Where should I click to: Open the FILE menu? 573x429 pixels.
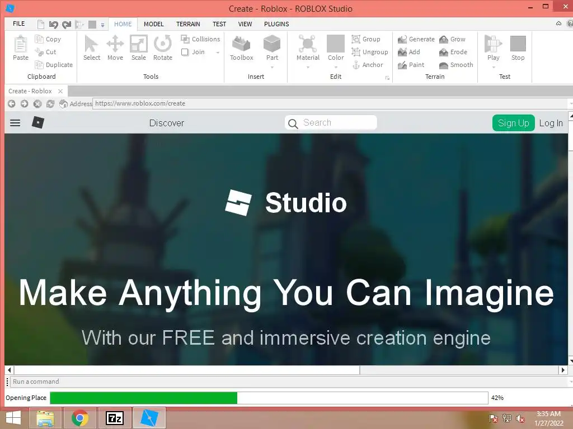[x=18, y=23]
